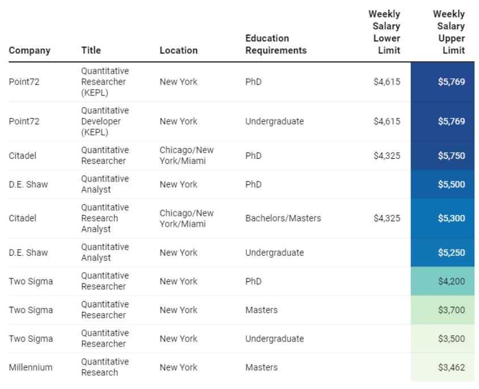The image size is (479, 389).
Task: Select the Bachelors/Masters education cell
Action: (283, 218)
